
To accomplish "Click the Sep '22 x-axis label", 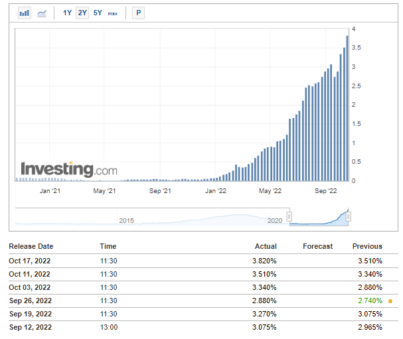I will point(325,191).
